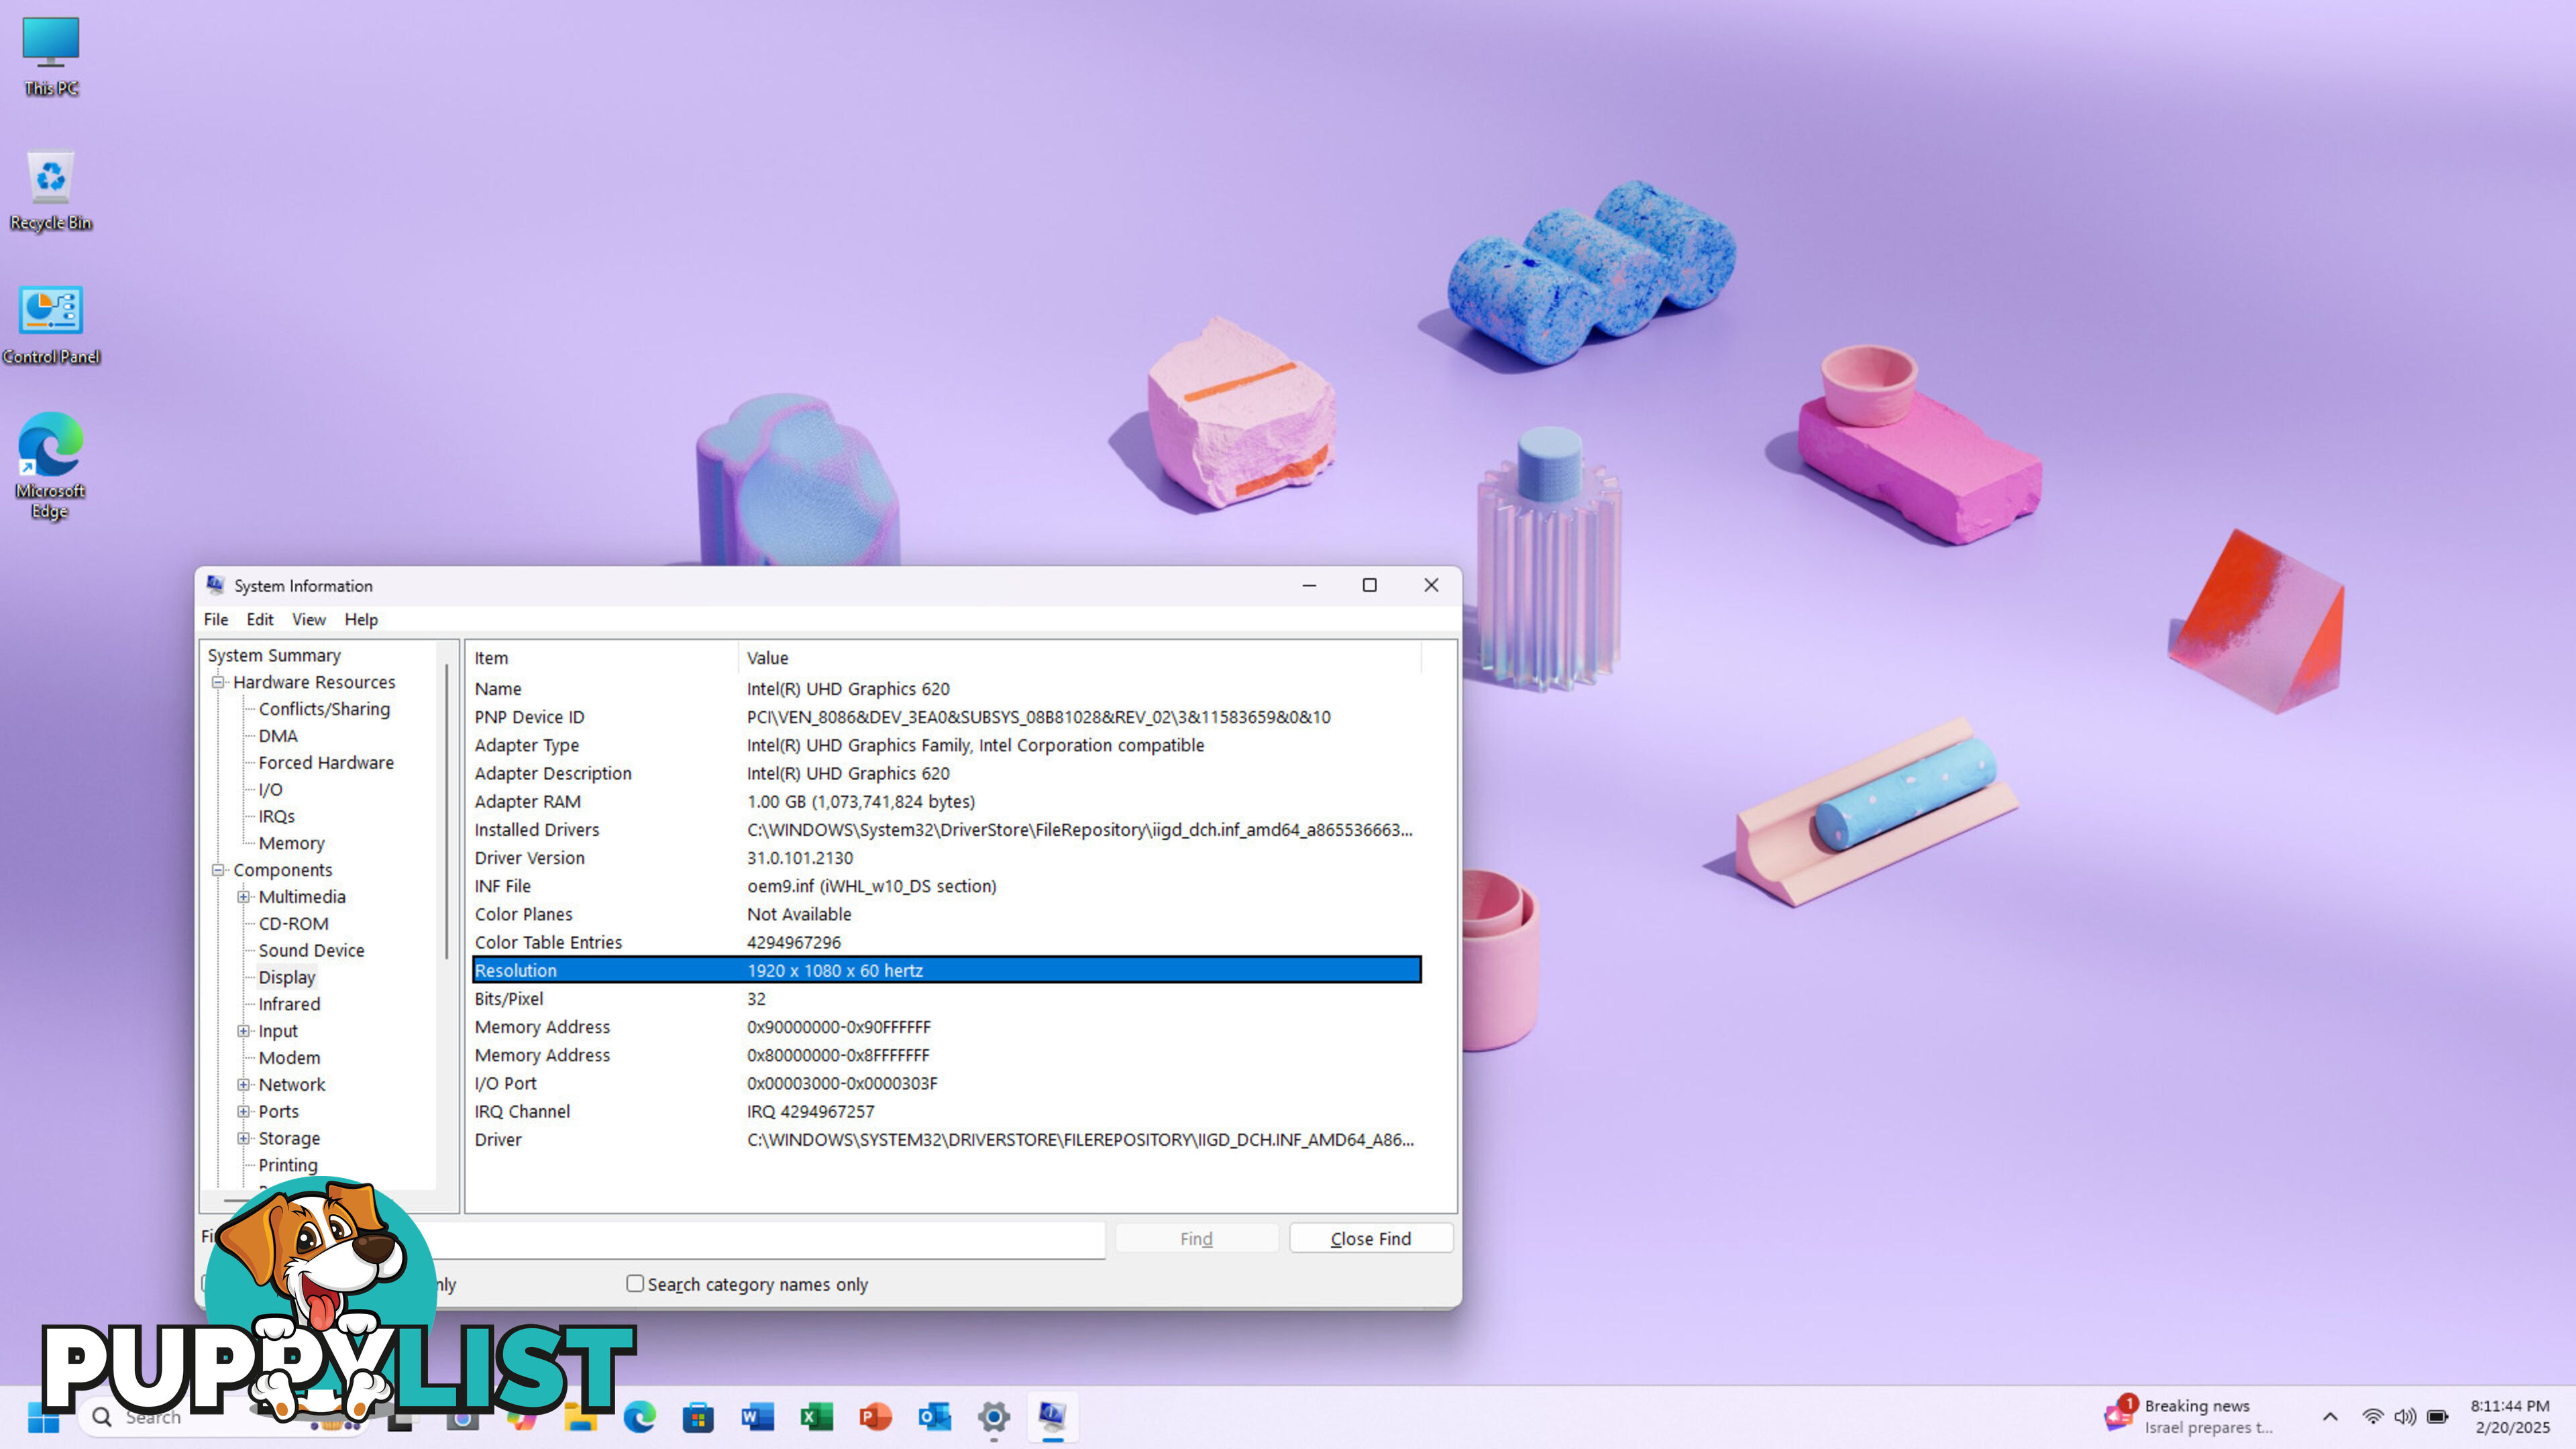Select DMA under Hardware Resources
2576x1449 pixels.
(x=278, y=736)
